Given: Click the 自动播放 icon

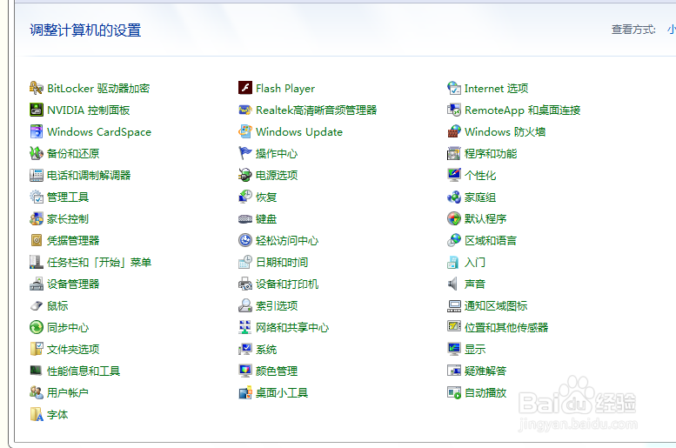Looking at the screenshot, I should tap(454, 392).
